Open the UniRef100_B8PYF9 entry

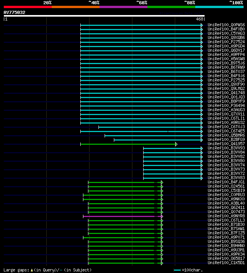tap(226, 101)
